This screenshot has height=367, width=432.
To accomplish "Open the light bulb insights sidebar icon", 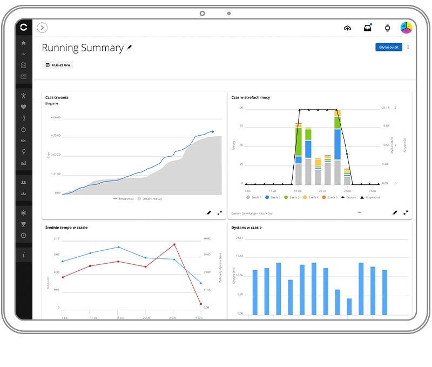I will coord(23,152).
